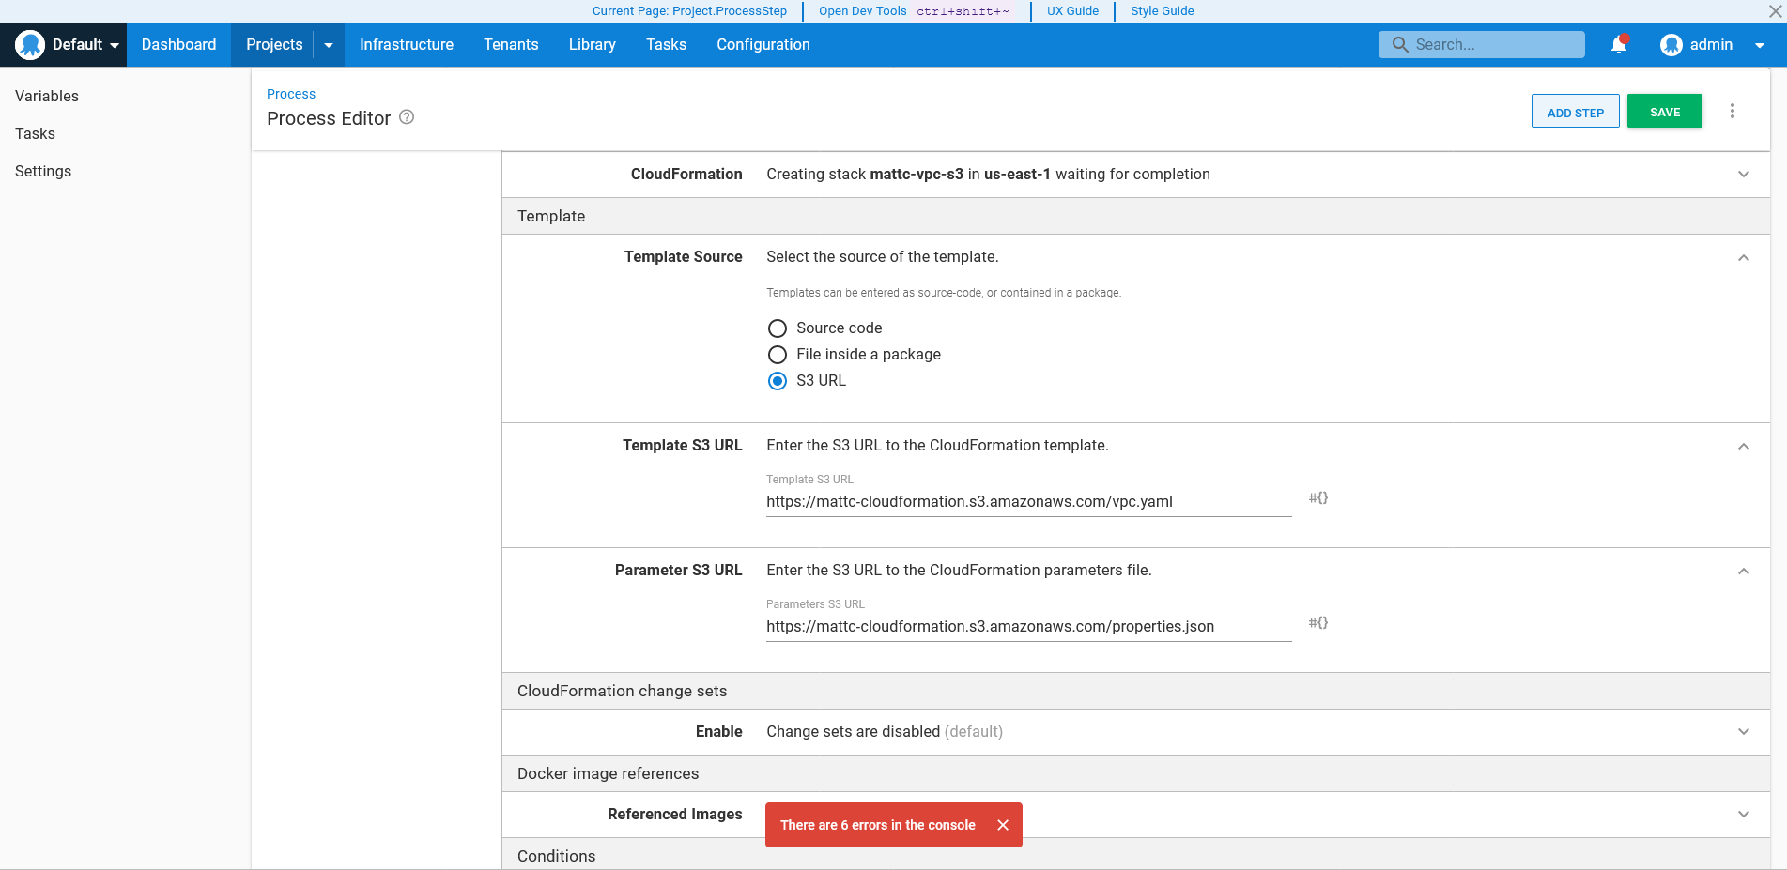Insert a variable into Parameters S3 URL
Screen dimensions: 1787x870
point(1317,622)
